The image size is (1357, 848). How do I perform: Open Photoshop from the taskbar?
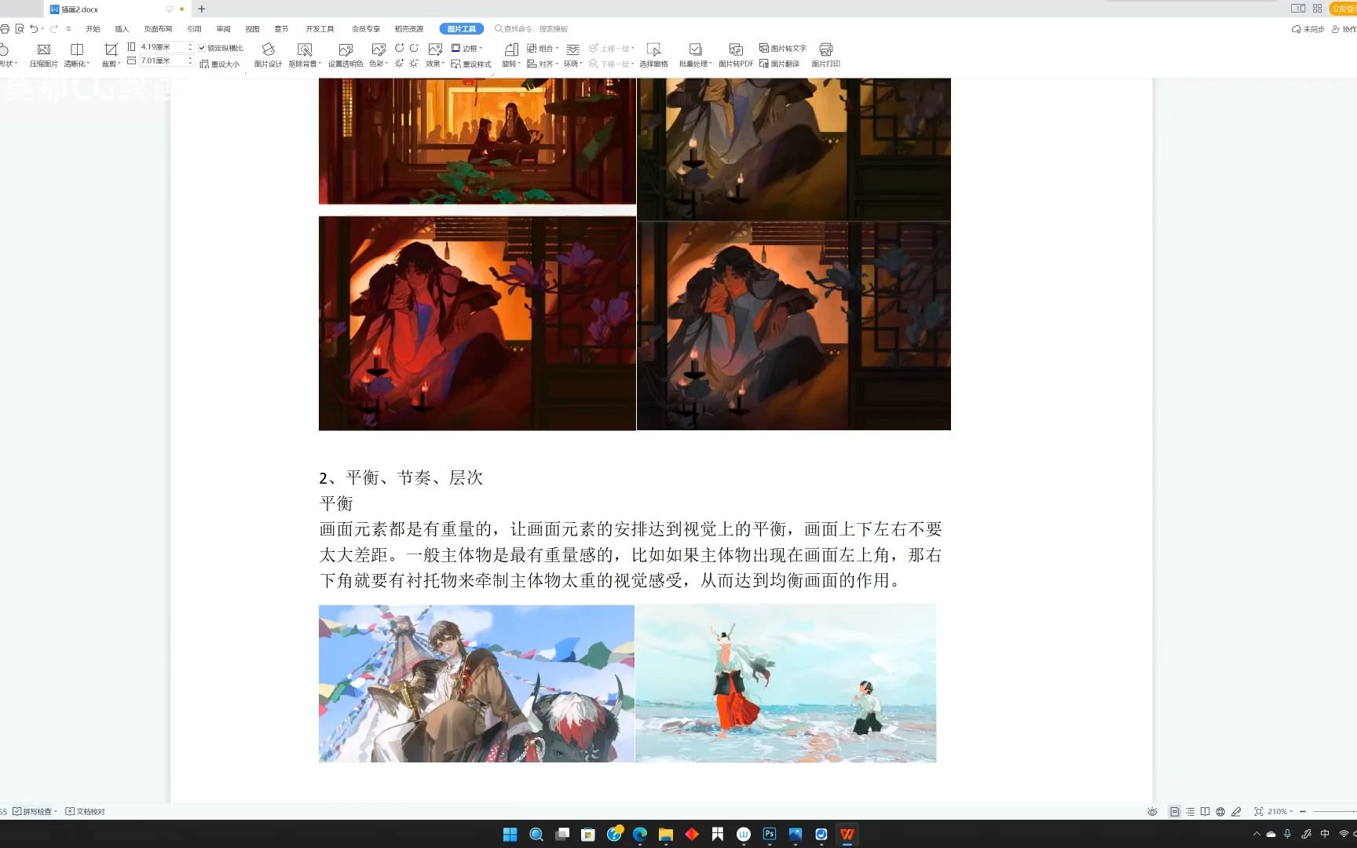coord(770,834)
